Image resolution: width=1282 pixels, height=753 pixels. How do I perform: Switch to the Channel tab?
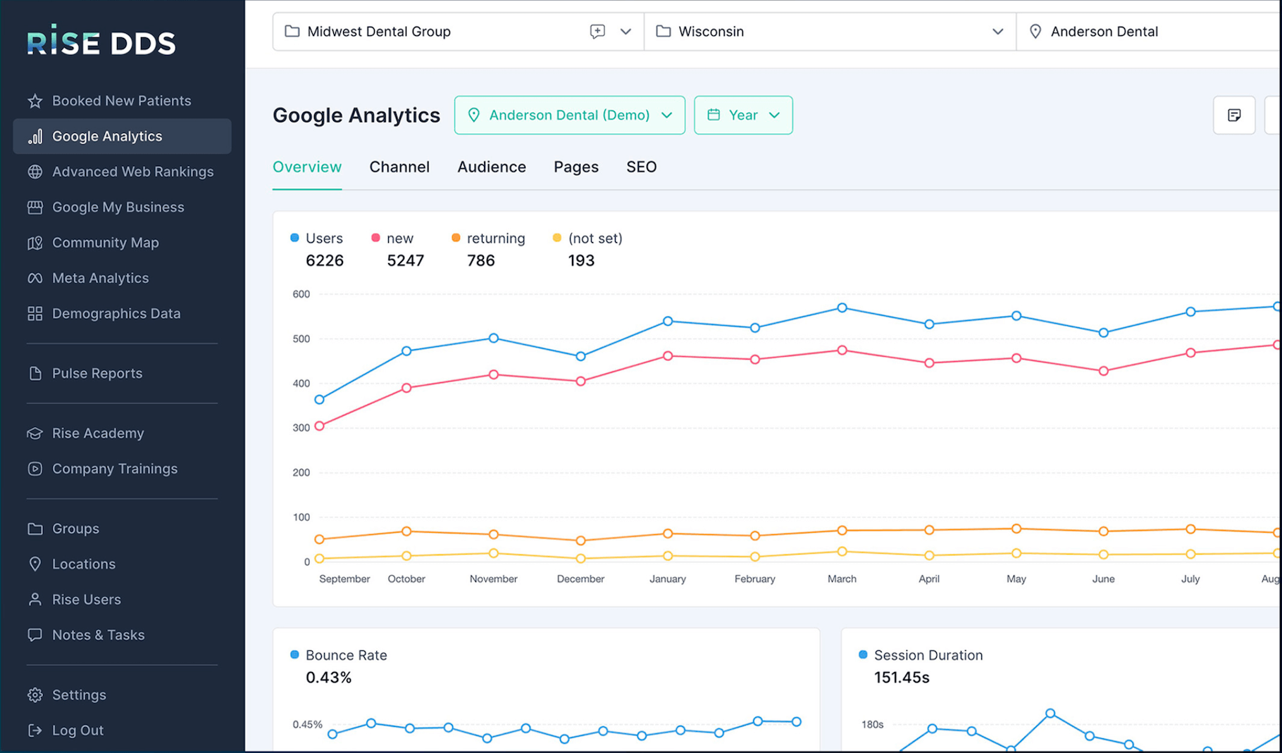pyautogui.click(x=399, y=167)
